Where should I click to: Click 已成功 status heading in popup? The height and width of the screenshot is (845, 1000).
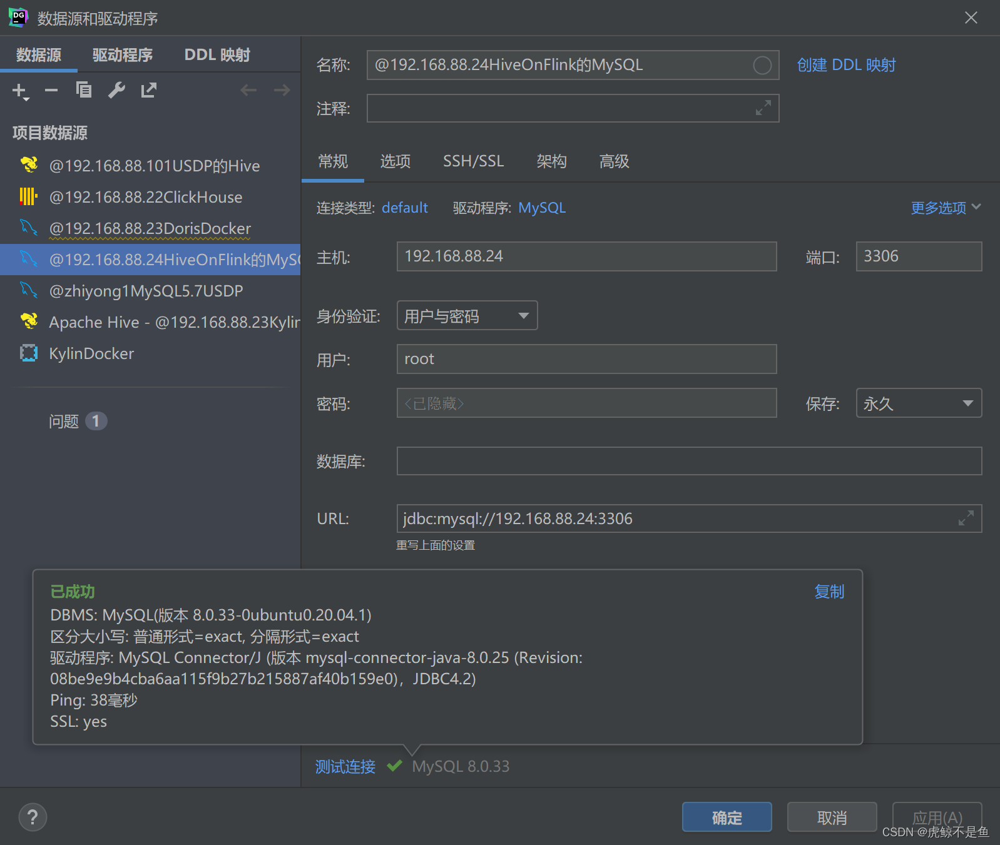click(73, 592)
